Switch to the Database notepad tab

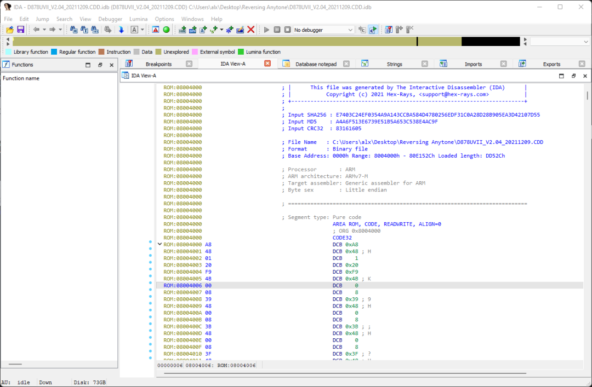click(316, 64)
